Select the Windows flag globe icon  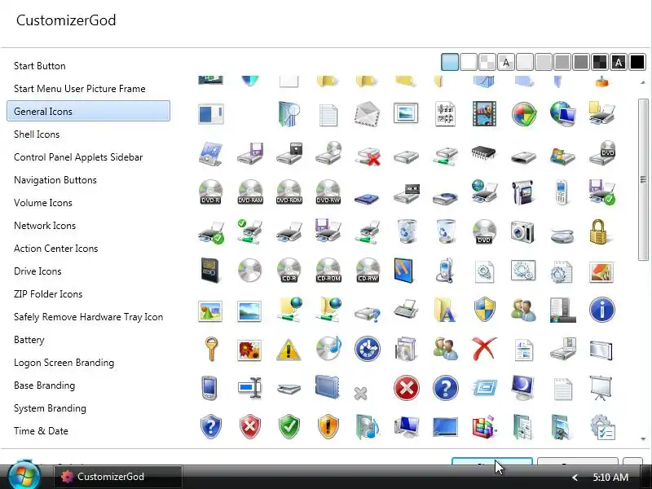(523, 113)
